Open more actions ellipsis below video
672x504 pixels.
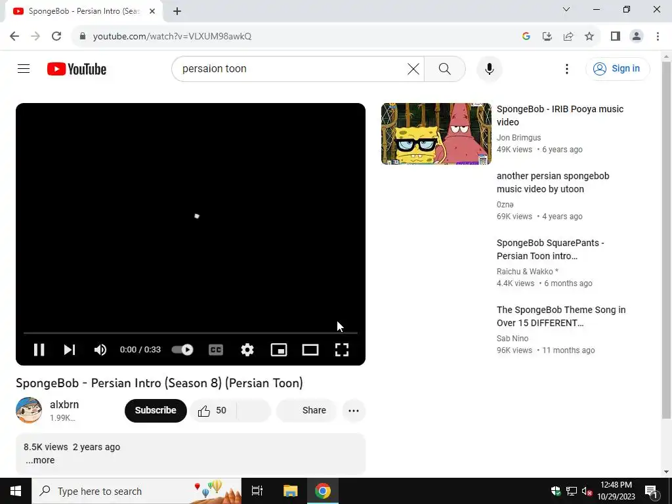[354, 411]
